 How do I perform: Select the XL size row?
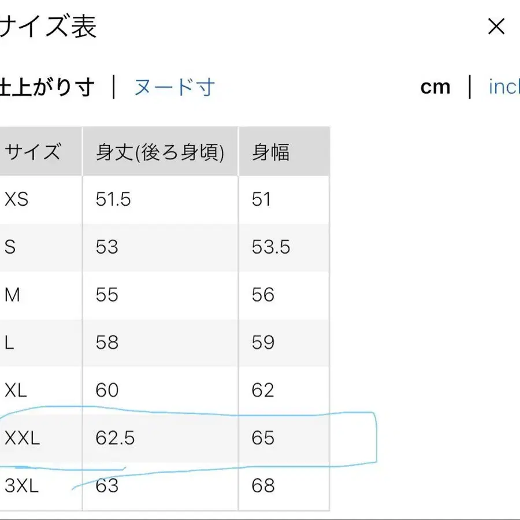tap(15, 390)
